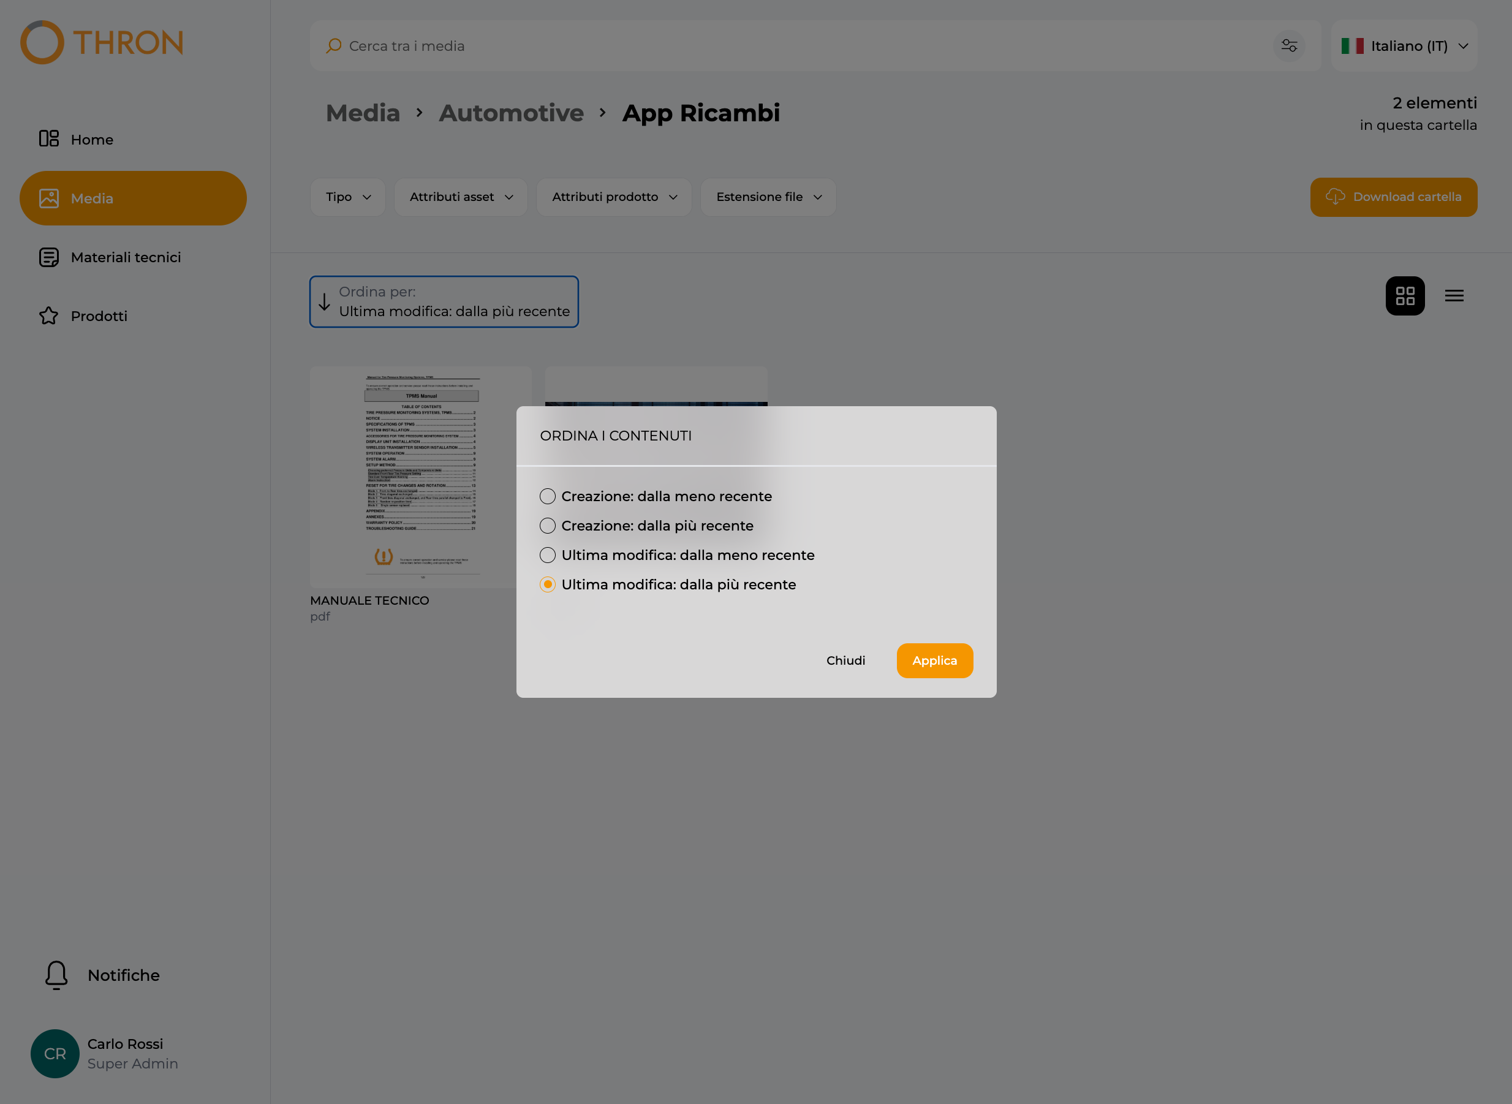This screenshot has height=1104, width=1512.
Task: Click the Cerca tra i media field
Action: click(x=815, y=46)
